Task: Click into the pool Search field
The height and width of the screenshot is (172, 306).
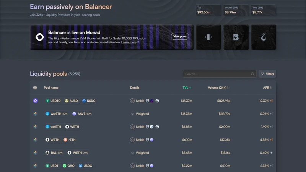Action: tap(220, 74)
